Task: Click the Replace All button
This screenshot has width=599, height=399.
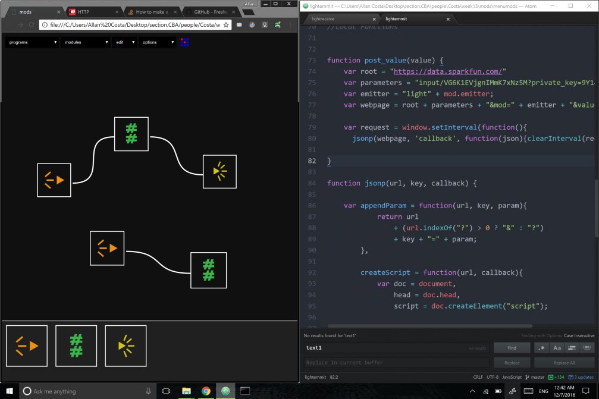Action: (x=564, y=363)
